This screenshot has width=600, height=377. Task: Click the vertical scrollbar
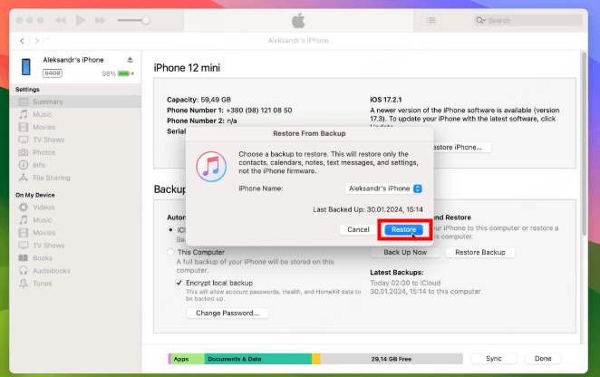click(584, 144)
